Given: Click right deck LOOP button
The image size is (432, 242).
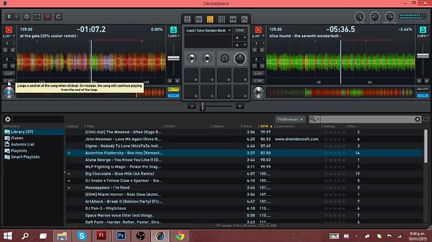Looking at the screenshot, I should 258,81.
